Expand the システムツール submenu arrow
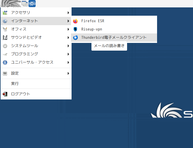The width and height of the screenshot is (193, 148). pyautogui.click(x=68, y=46)
